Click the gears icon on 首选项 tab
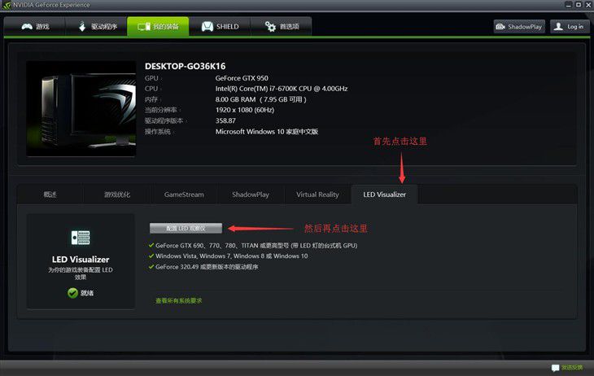Screen dimensions: 594x376 click(x=270, y=27)
